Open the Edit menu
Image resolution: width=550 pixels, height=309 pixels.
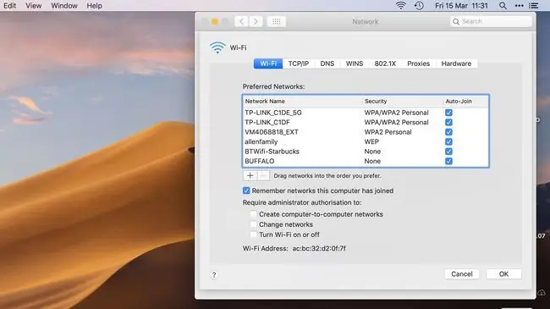click(10, 6)
